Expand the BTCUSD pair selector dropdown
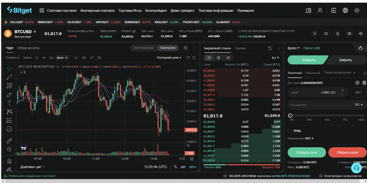The image size is (367, 183). (x=35, y=32)
